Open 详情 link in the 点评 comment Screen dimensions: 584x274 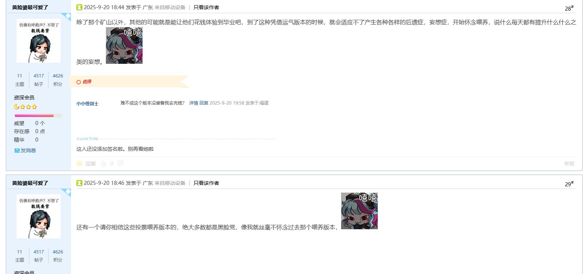click(194, 103)
